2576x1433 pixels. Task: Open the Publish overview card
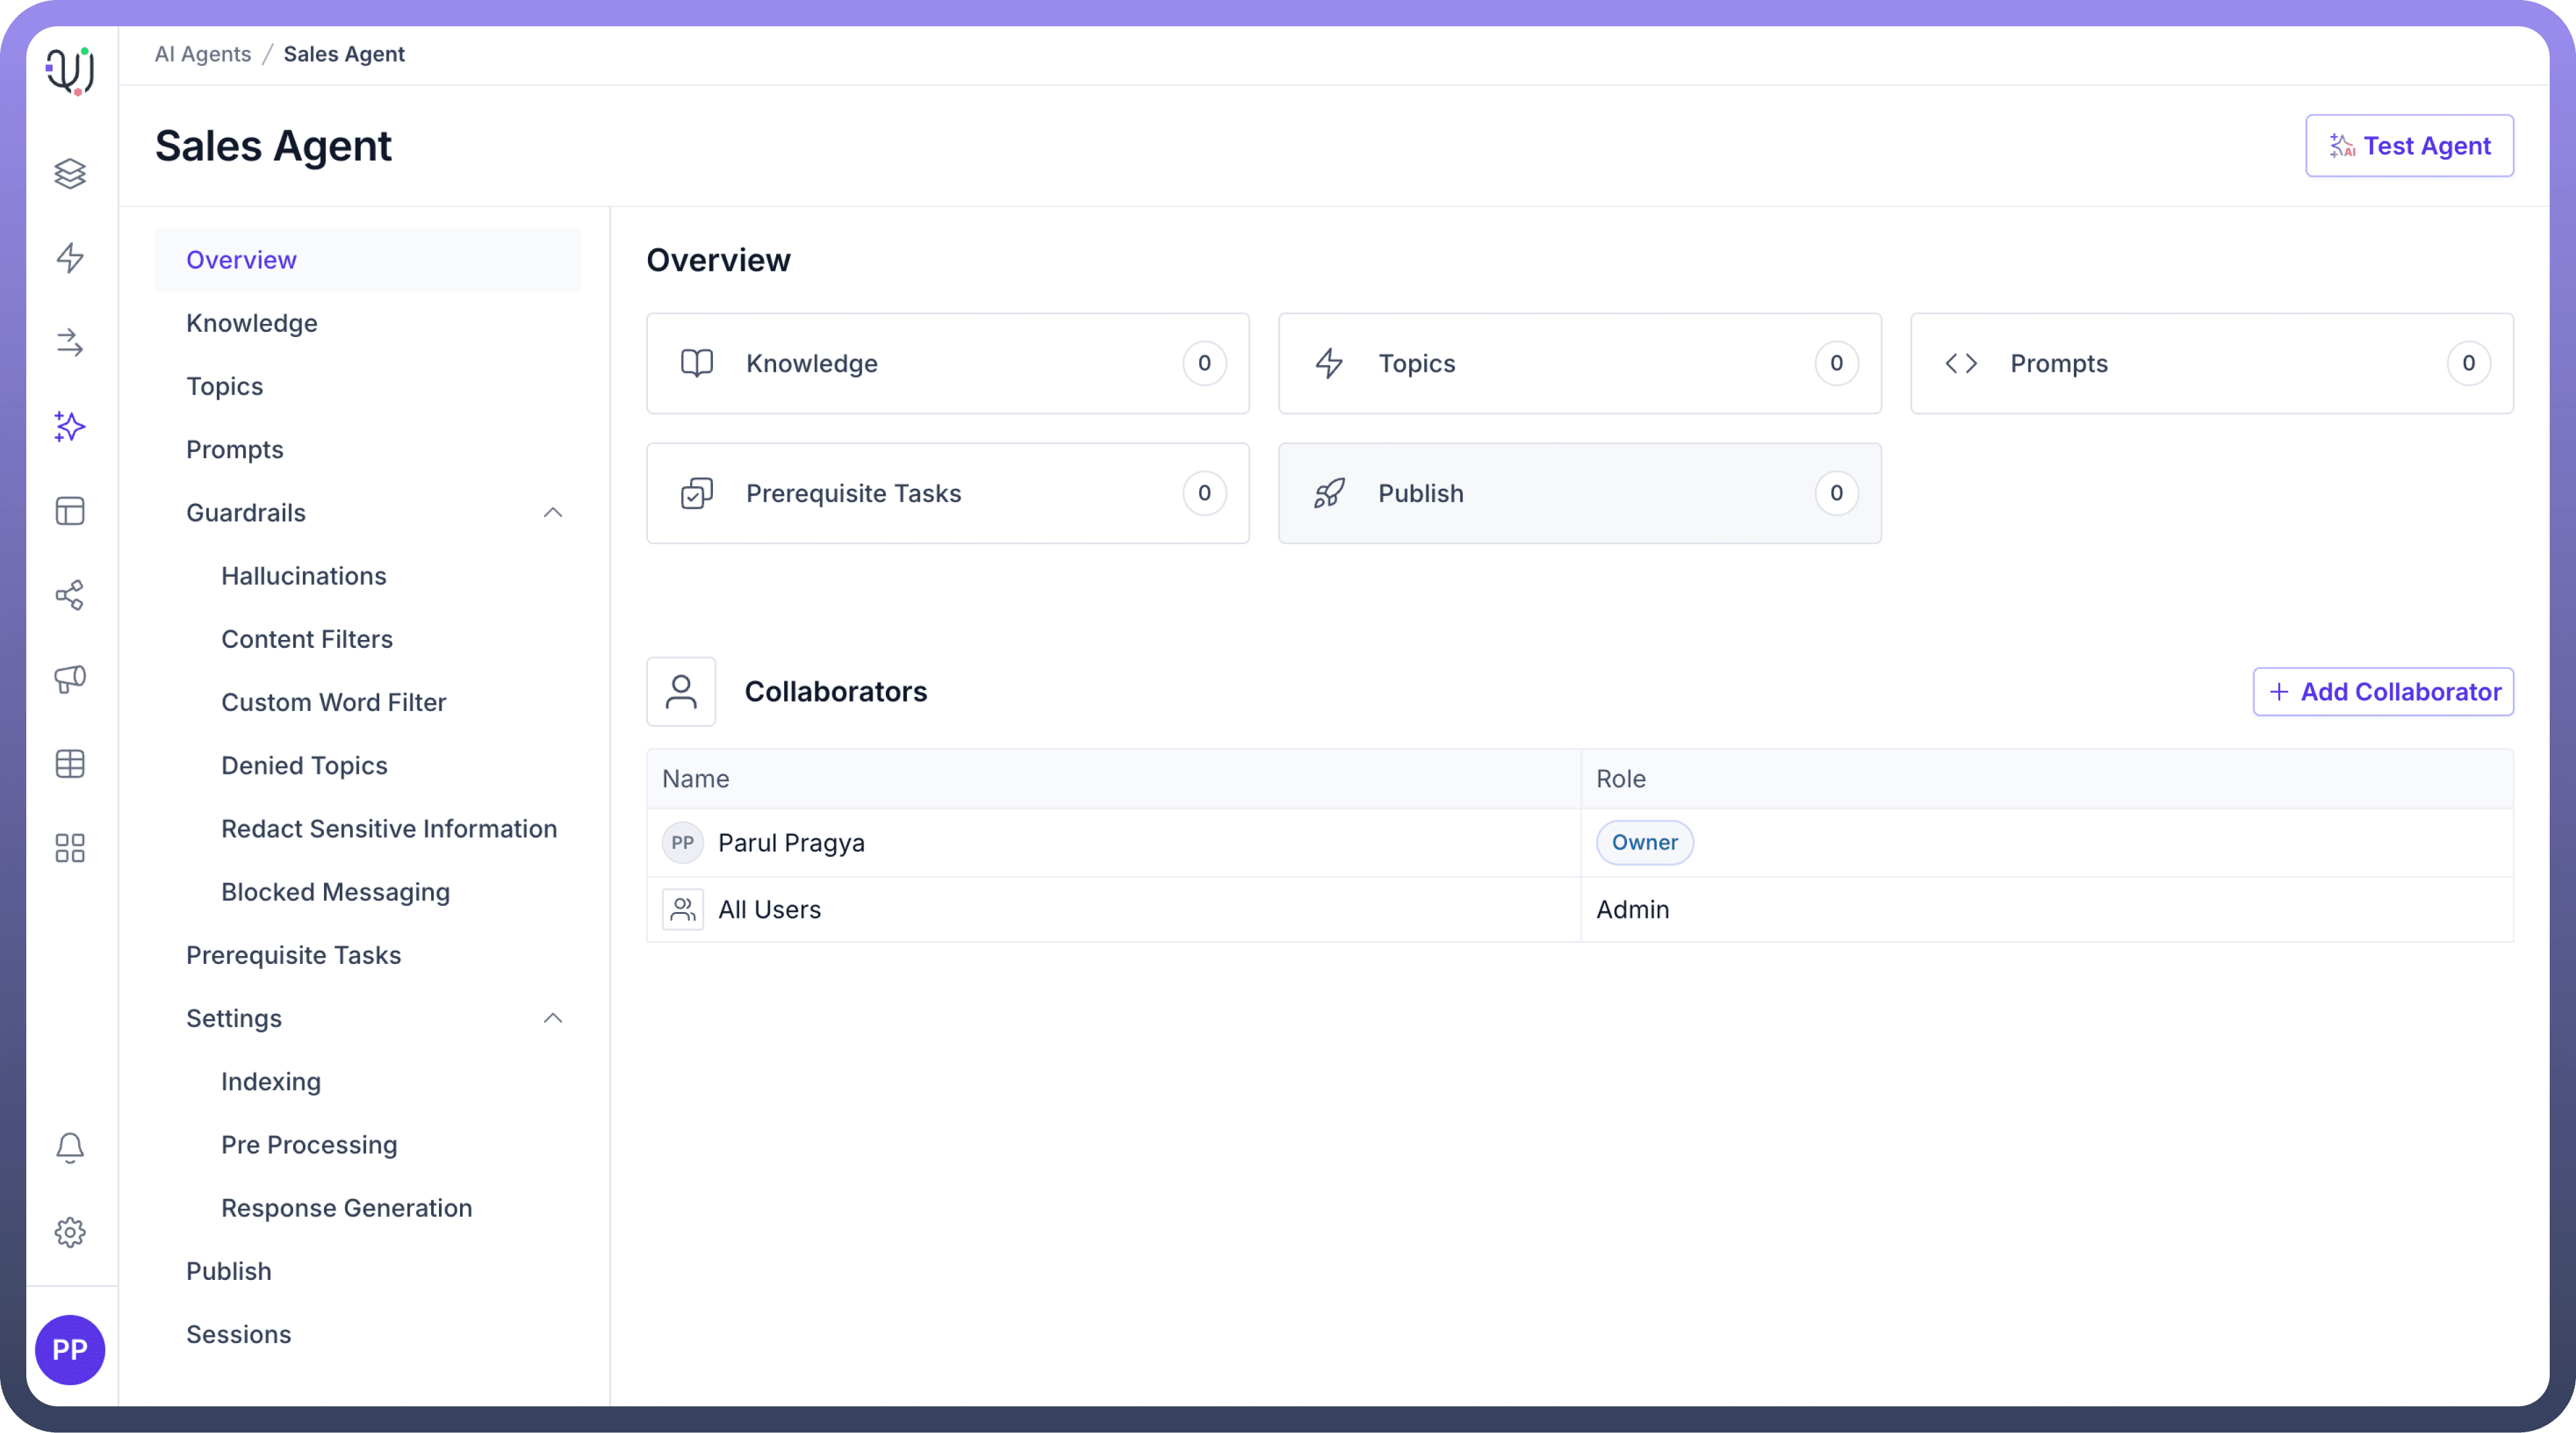[1579, 493]
